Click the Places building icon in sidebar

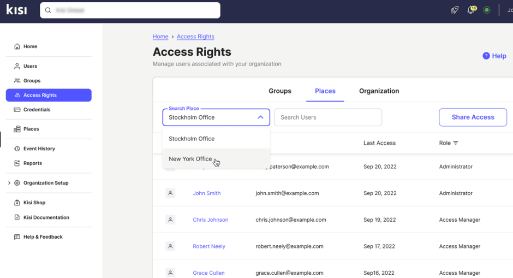click(x=17, y=129)
